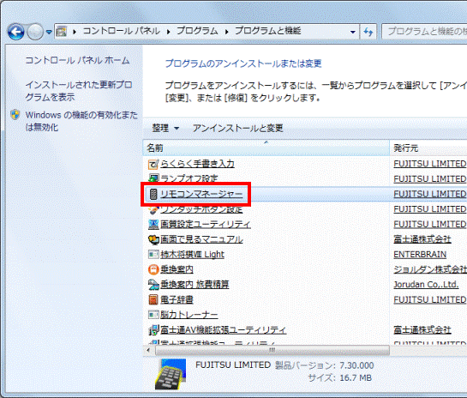
Task: Select the 画面で見るマニュアル entry
Action: [201, 239]
